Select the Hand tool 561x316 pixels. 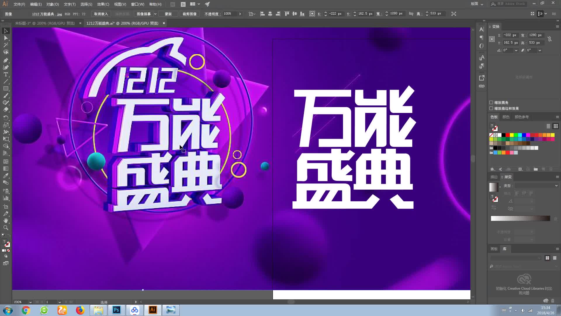point(6,221)
